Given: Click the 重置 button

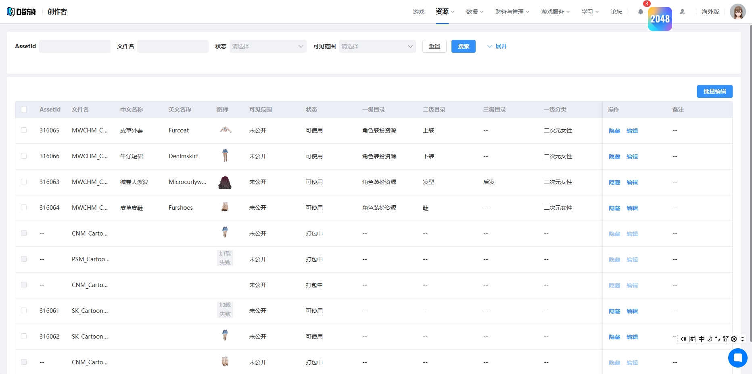Looking at the screenshot, I should pyautogui.click(x=434, y=46).
